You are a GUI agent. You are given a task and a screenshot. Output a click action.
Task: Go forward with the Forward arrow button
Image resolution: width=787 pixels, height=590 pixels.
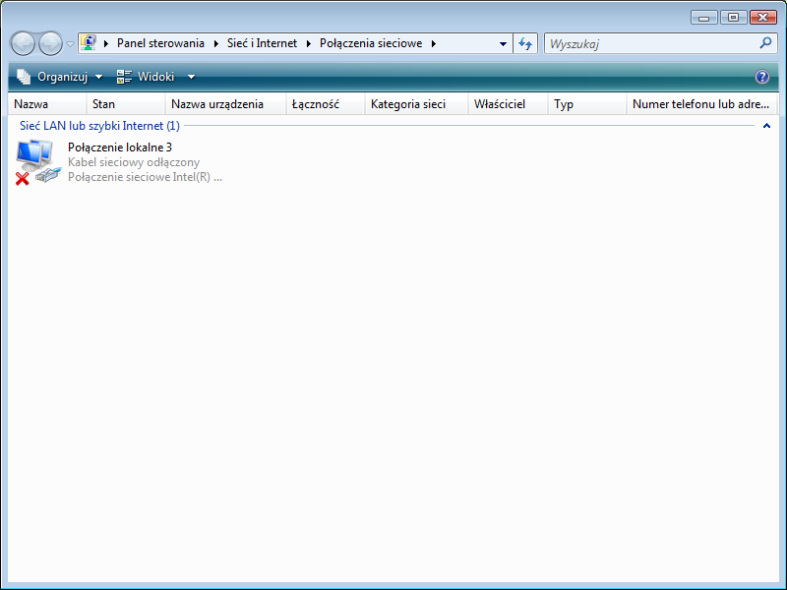click(x=51, y=43)
